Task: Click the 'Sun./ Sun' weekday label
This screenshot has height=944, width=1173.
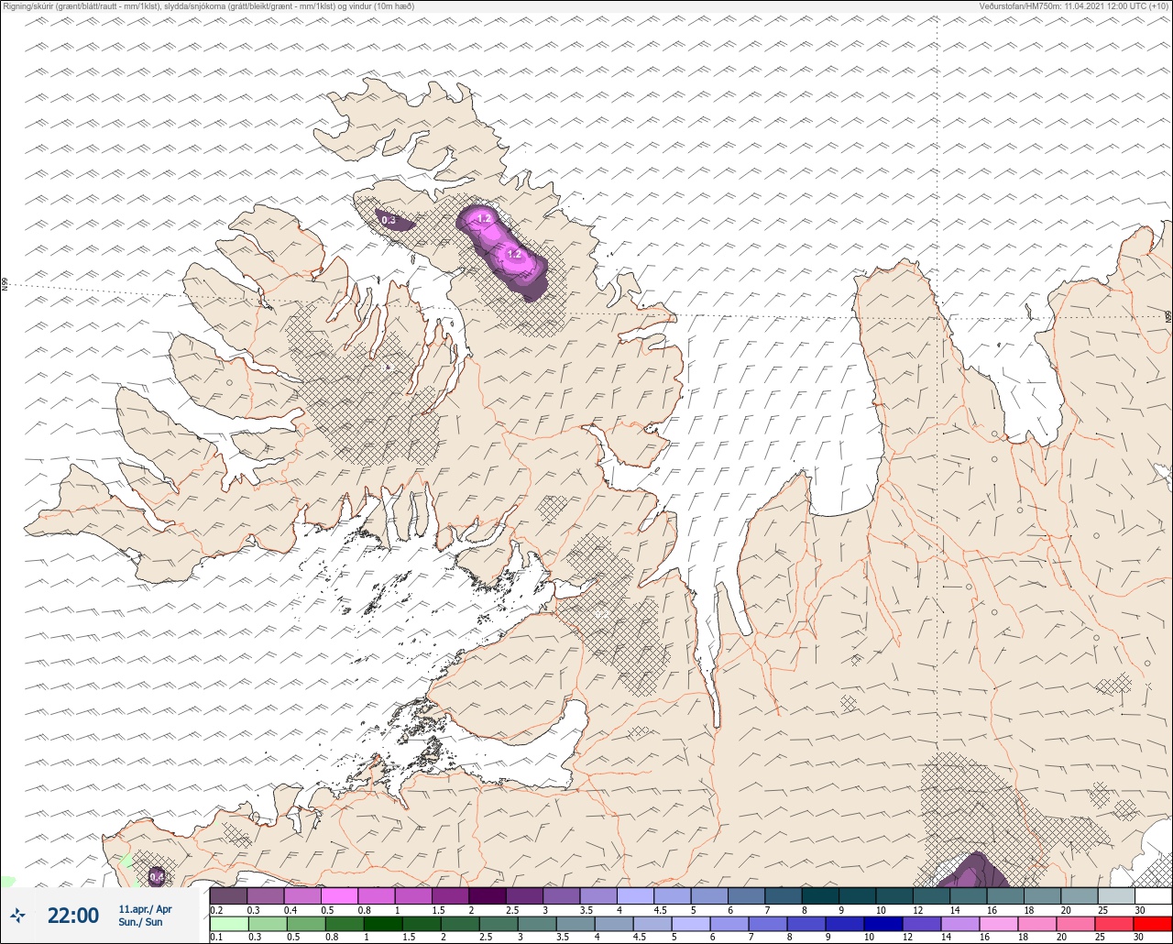Action: coord(140,922)
